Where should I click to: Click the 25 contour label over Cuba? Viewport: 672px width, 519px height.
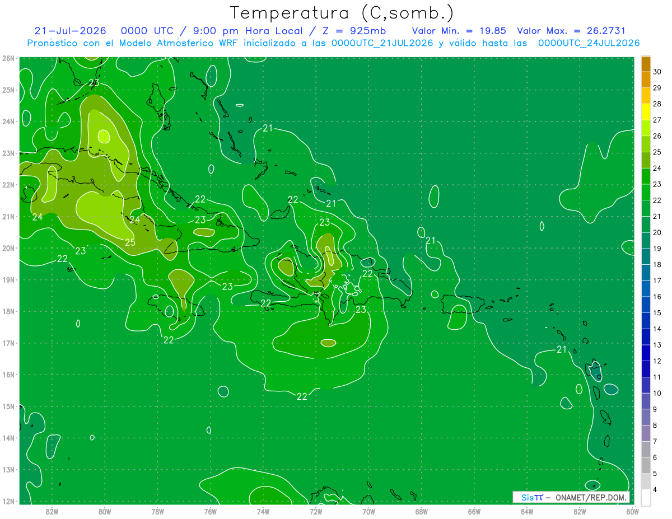130,242
